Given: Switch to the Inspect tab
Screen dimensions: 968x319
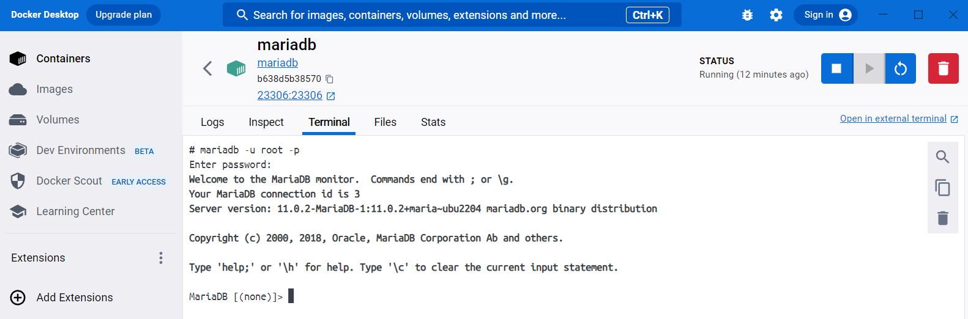Looking at the screenshot, I should (266, 122).
